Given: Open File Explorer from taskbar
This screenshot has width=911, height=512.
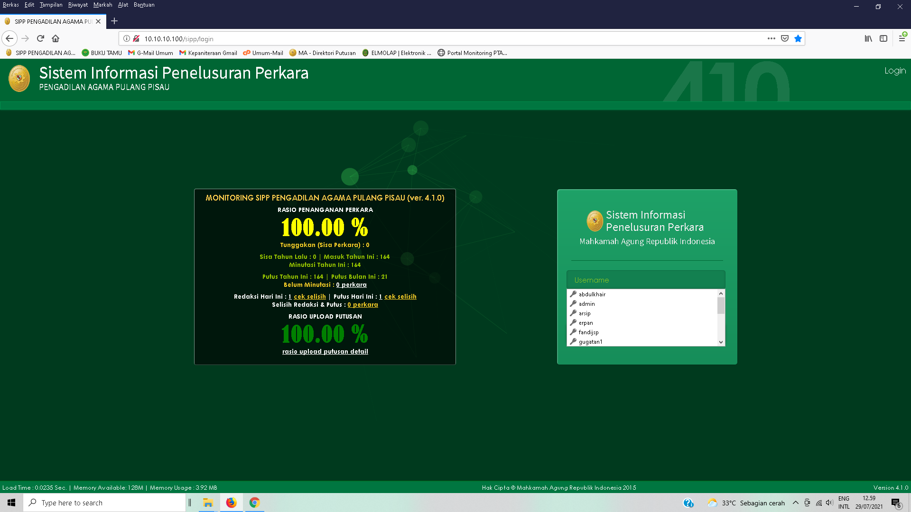Looking at the screenshot, I should point(208,503).
